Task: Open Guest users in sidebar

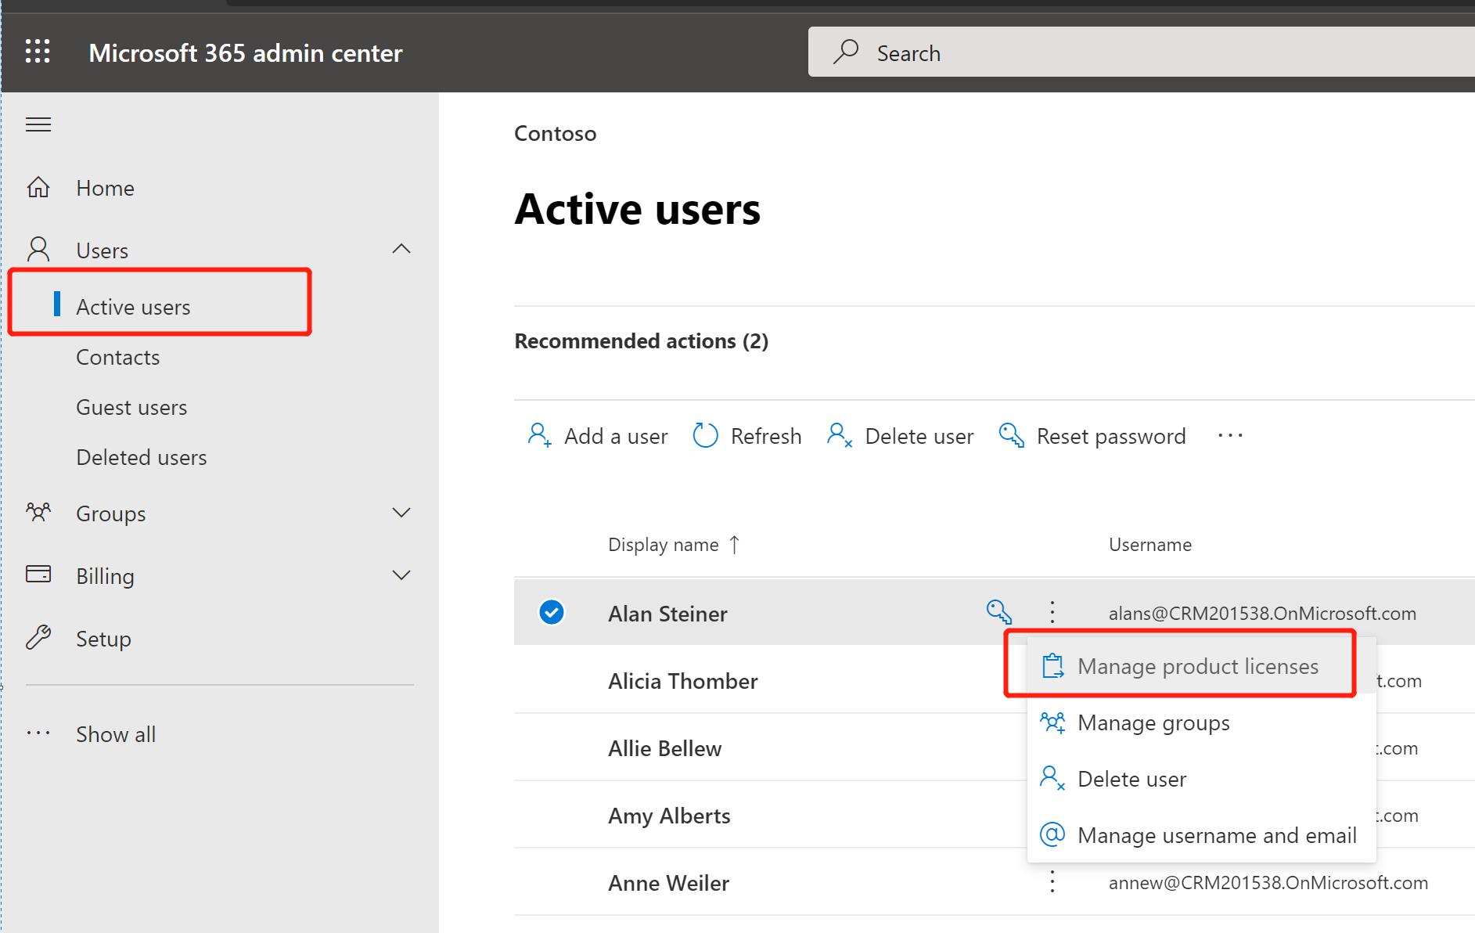Action: [131, 407]
